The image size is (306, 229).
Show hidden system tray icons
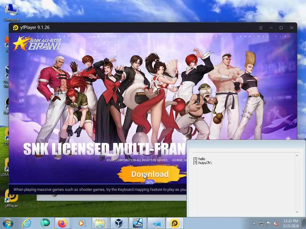coord(254,223)
